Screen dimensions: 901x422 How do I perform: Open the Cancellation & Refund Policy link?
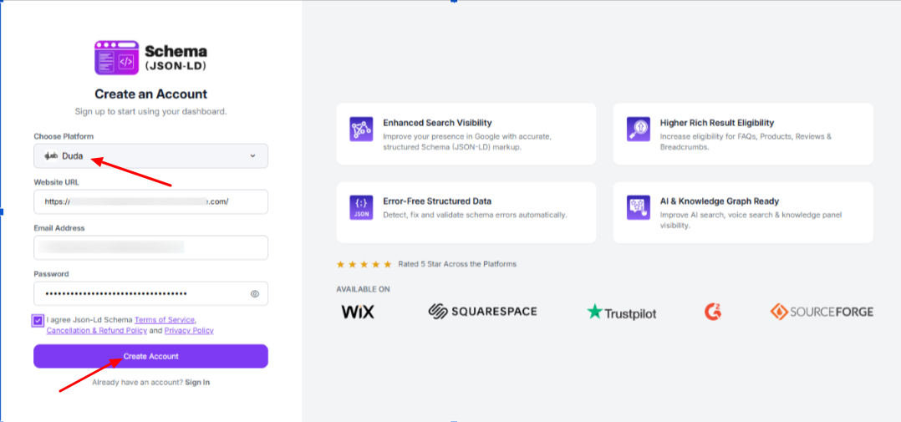(x=96, y=331)
